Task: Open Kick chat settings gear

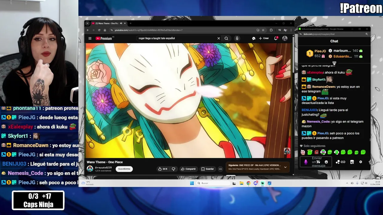Action: (361, 162)
